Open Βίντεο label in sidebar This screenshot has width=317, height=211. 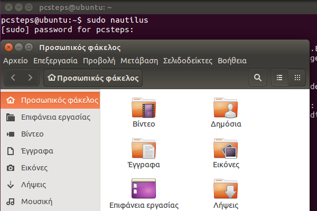point(32,134)
